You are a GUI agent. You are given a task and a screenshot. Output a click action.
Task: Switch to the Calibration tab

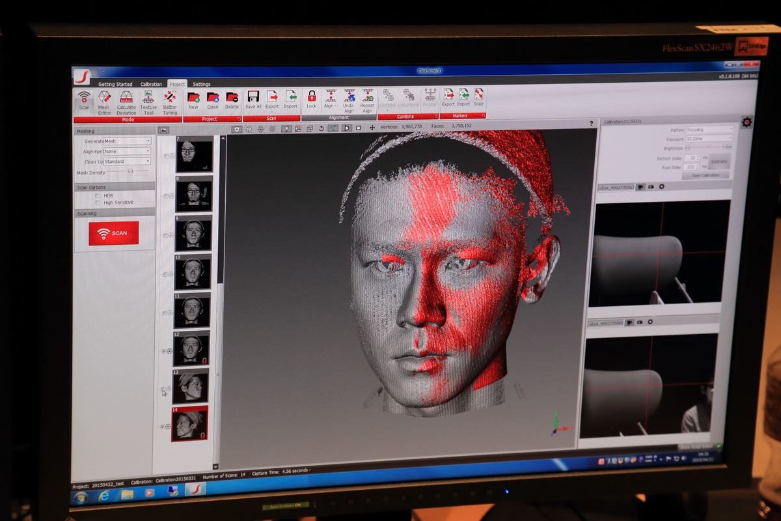coord(151,84)
